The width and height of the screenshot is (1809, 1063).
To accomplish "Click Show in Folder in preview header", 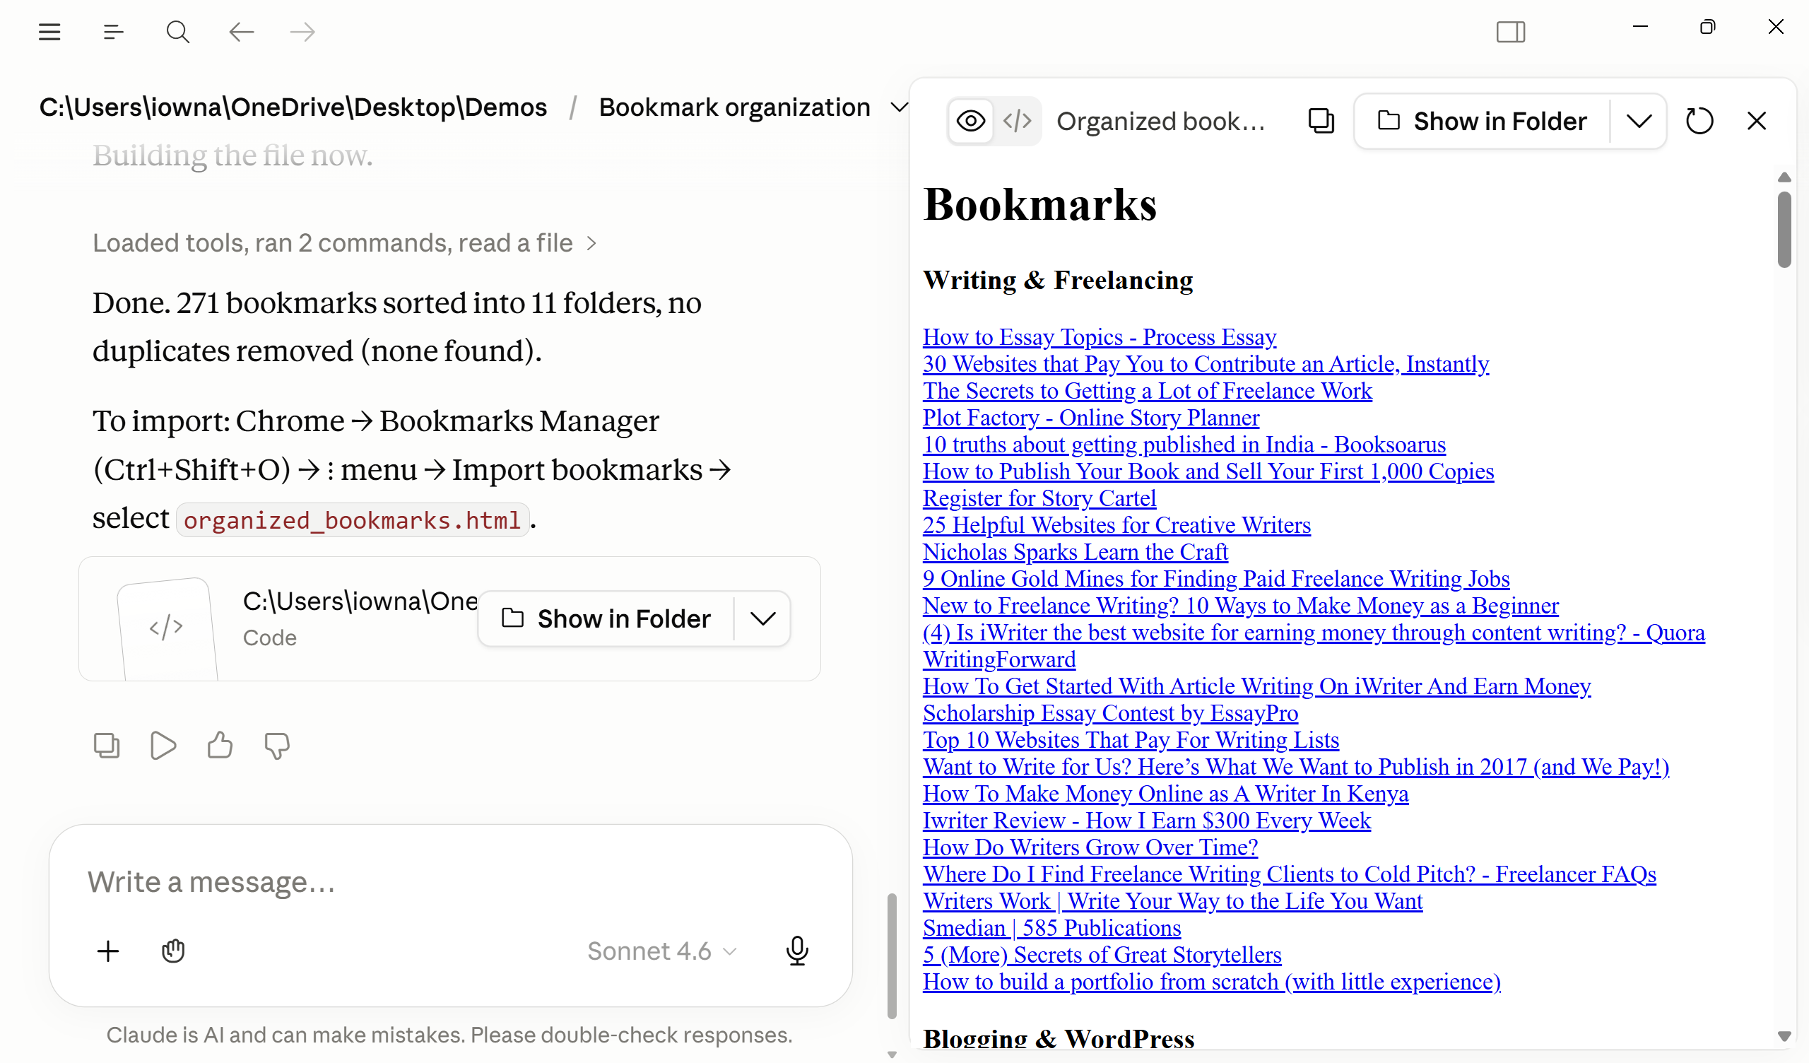I will (x=1482, y=121).
